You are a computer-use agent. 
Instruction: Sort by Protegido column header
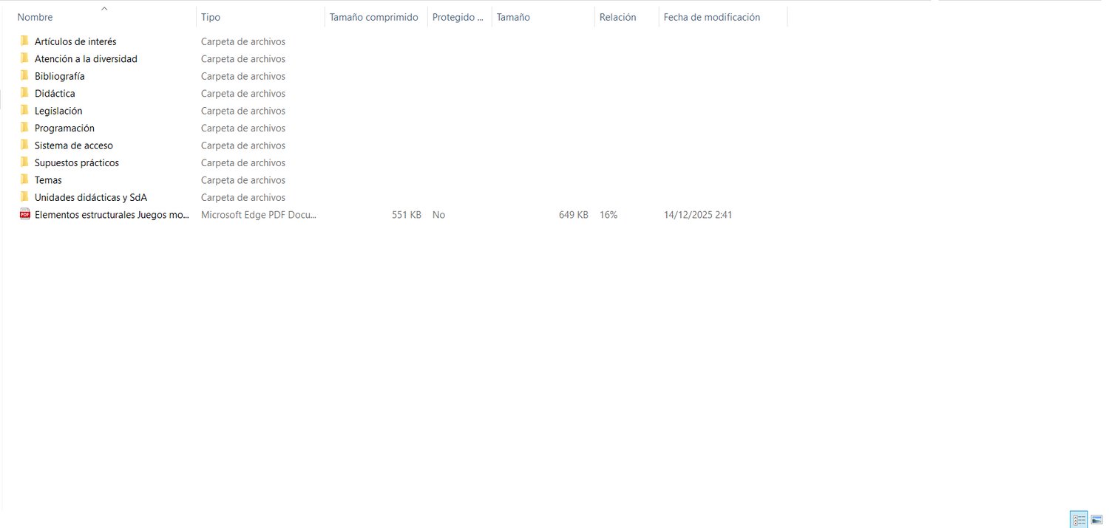459,17
